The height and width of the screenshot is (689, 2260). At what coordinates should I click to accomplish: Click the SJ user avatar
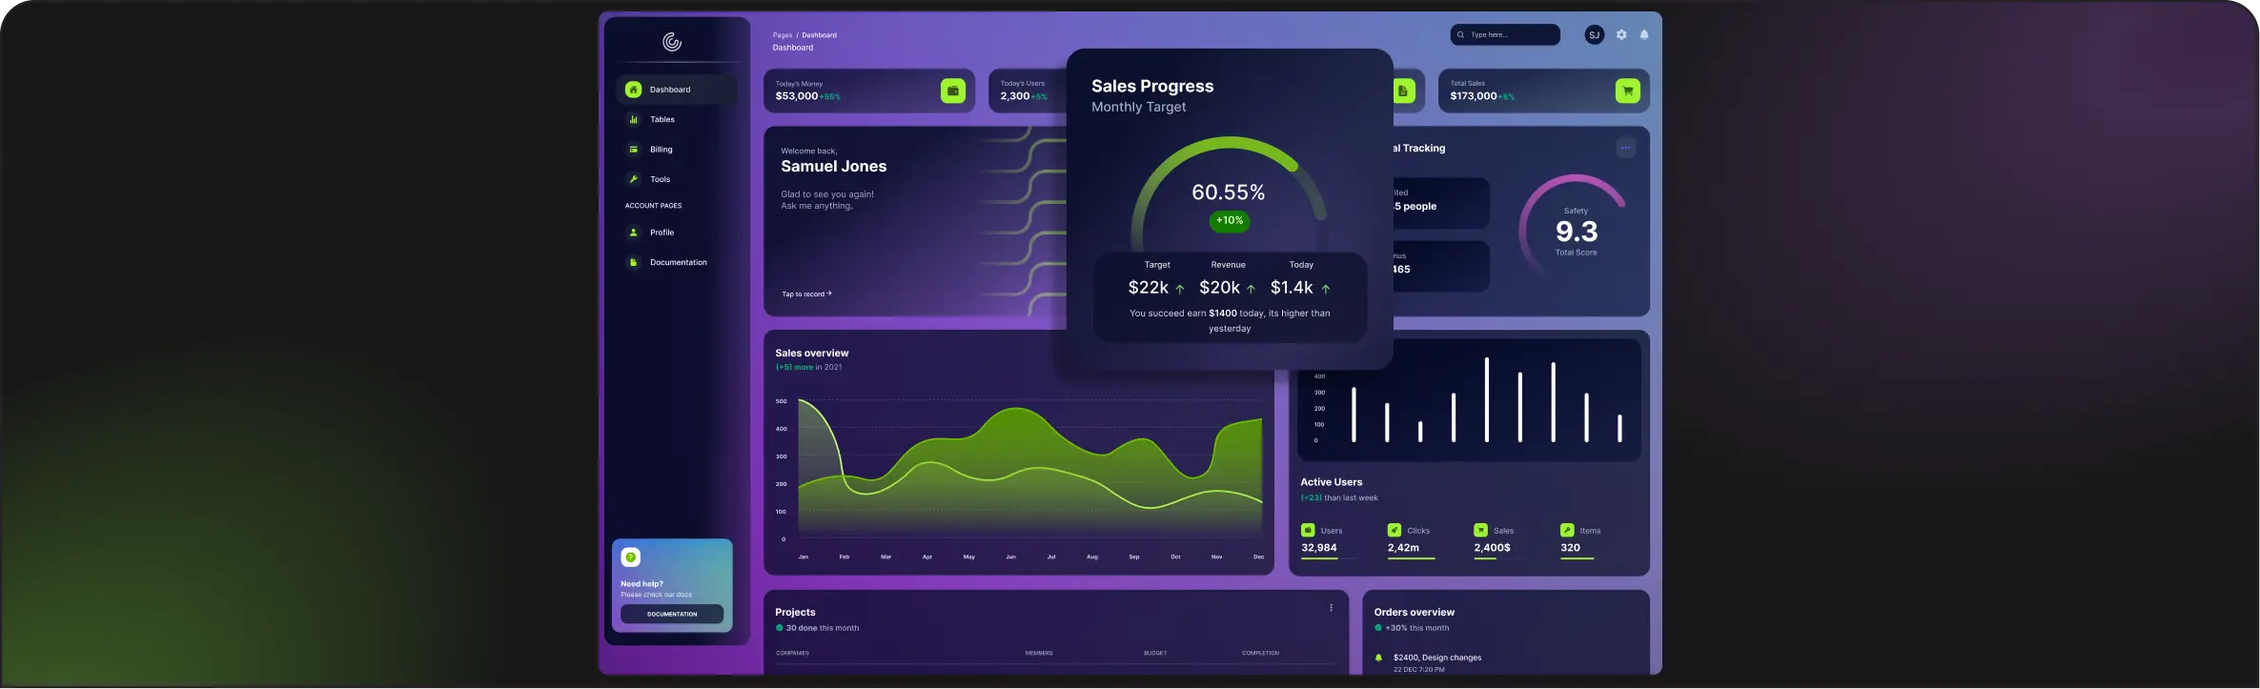(x=1594, y=34)
